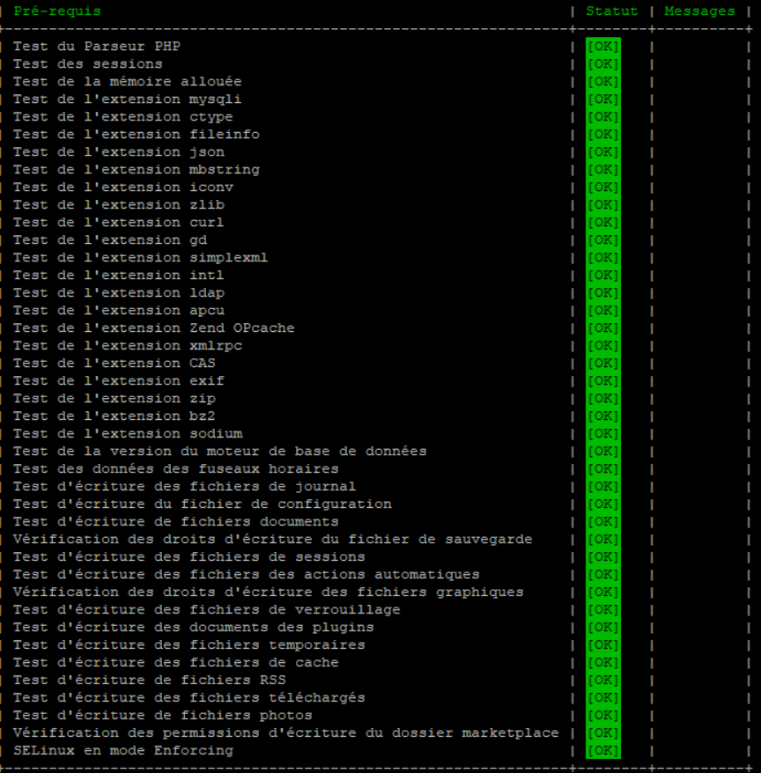The height and width of the screenshot is (773, 761).
Task: Click the text 'Test de l'extension gd'
Action: tap(110, 240)
